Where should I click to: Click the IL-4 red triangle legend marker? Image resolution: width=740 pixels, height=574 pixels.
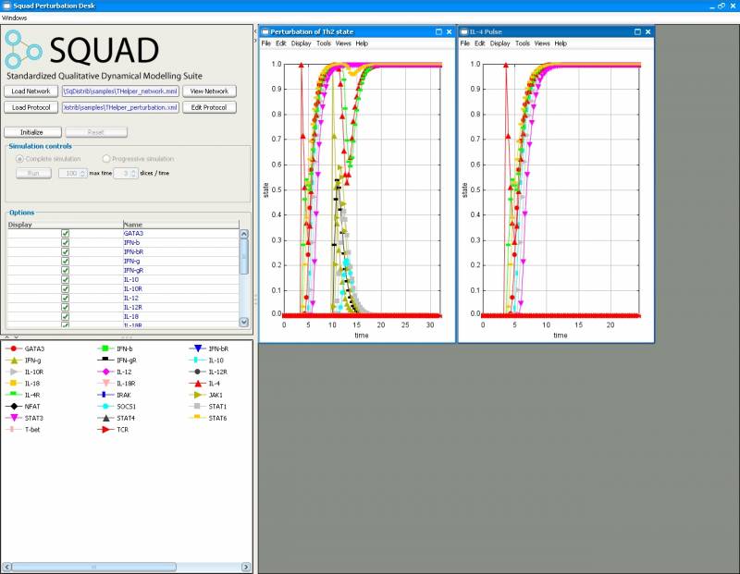(198, 384)
